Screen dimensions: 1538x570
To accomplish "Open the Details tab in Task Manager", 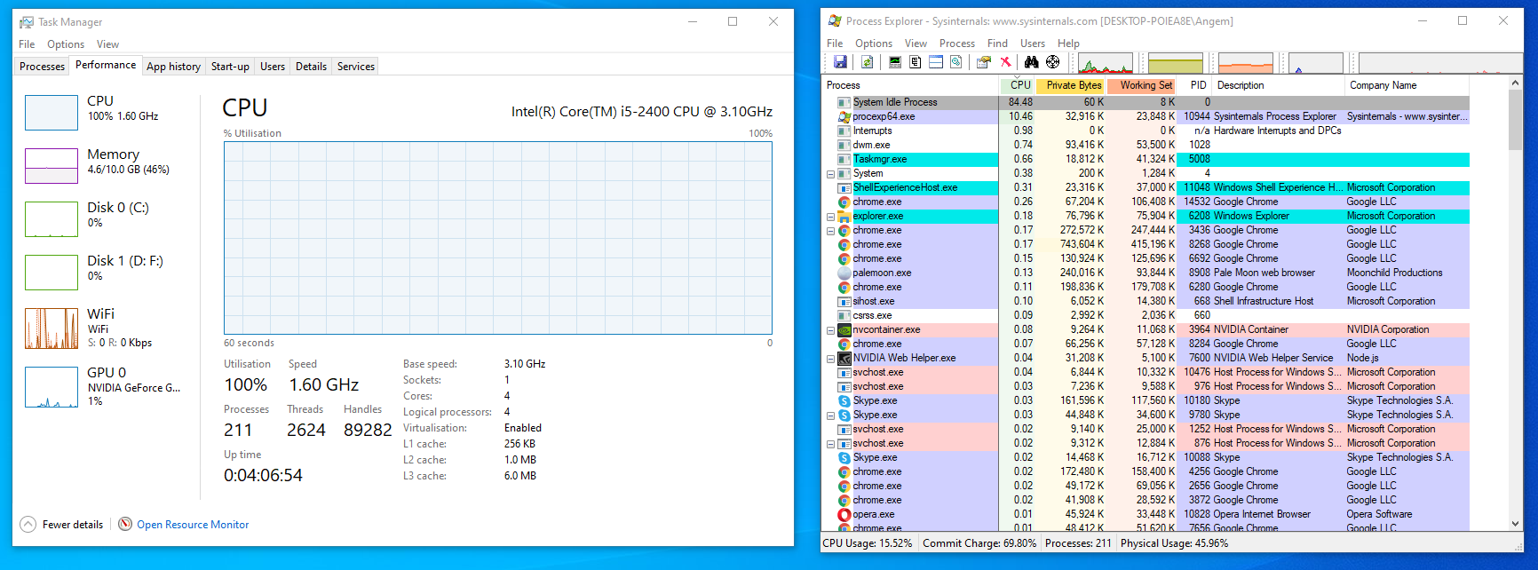I will (x=311, y=66).
